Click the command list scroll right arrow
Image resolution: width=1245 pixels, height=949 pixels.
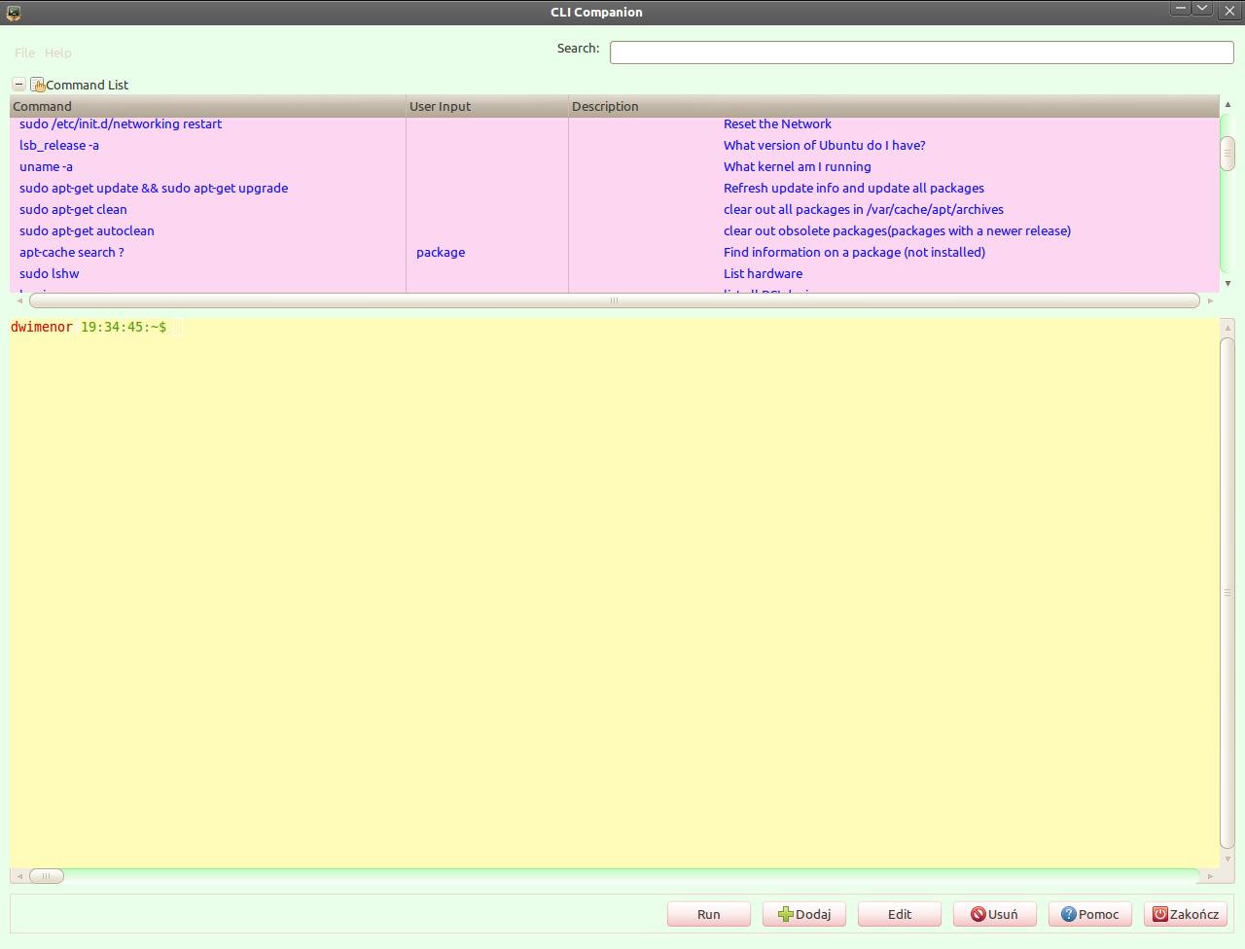(1210, 300)
